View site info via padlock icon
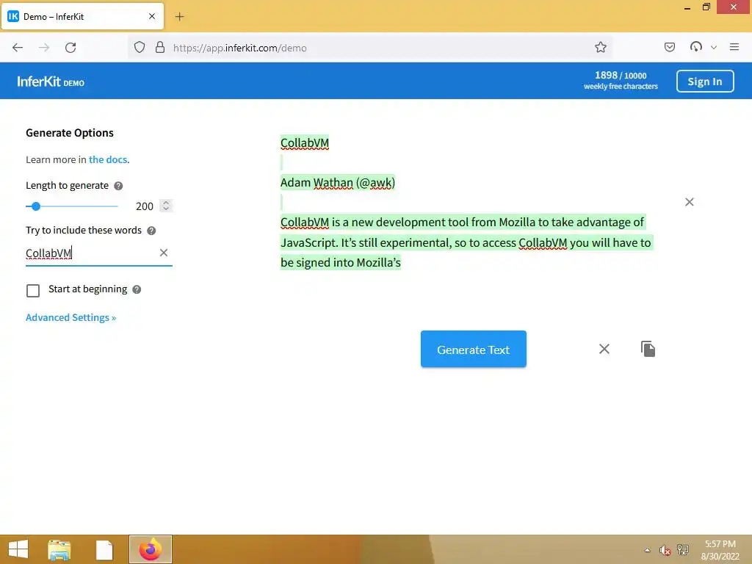 [160, 48]
